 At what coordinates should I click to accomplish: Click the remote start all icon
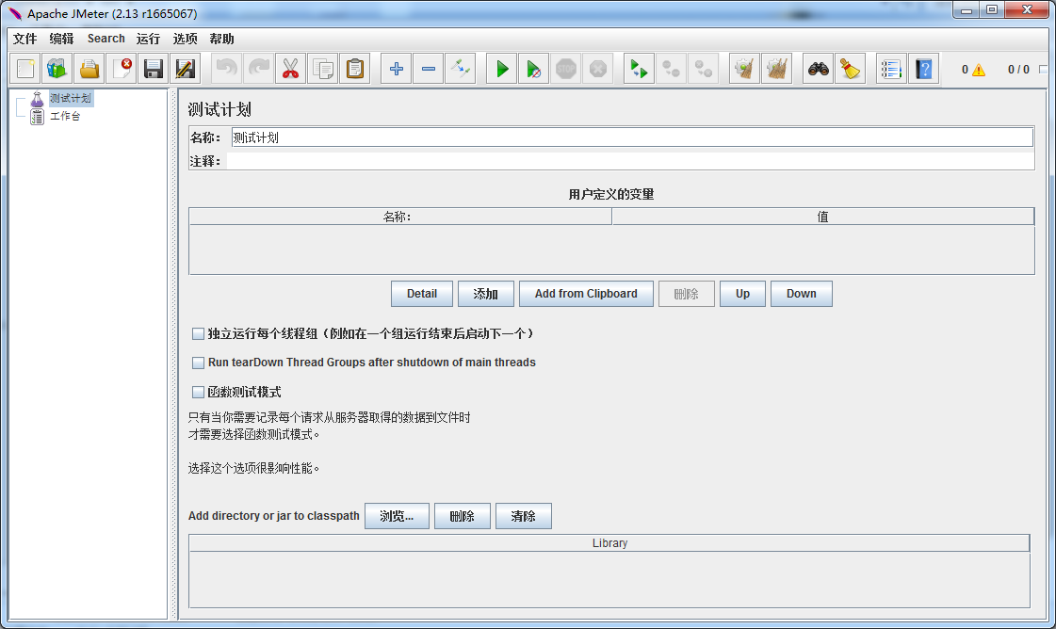coord(639,69)
